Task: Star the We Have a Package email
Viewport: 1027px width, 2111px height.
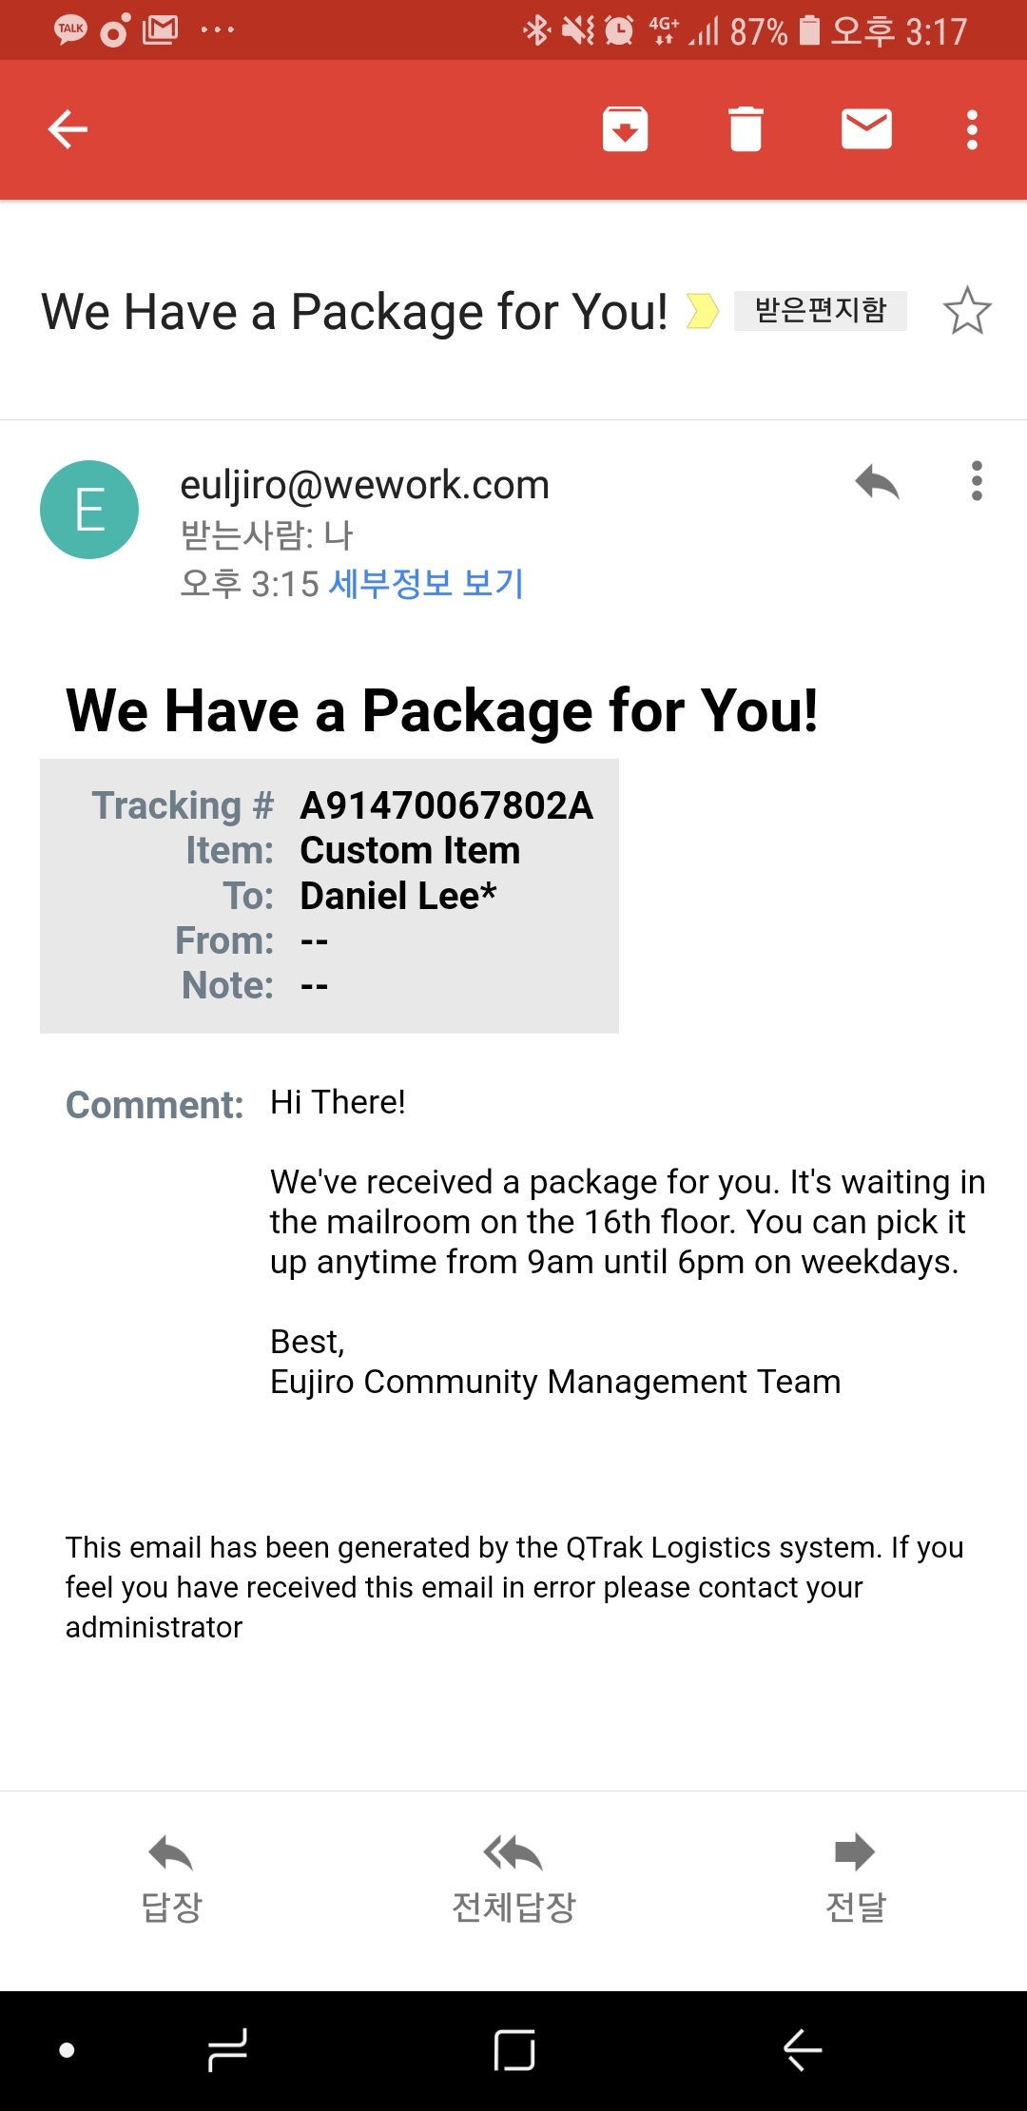Action: pyautogui.click(x=967, y=311)
